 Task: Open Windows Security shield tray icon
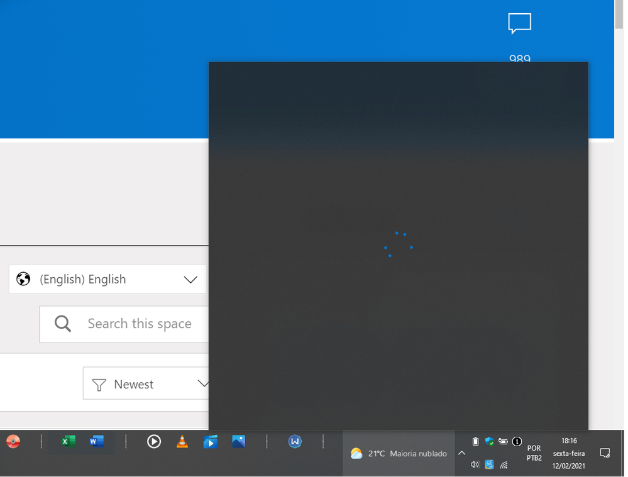click(489, 441)
